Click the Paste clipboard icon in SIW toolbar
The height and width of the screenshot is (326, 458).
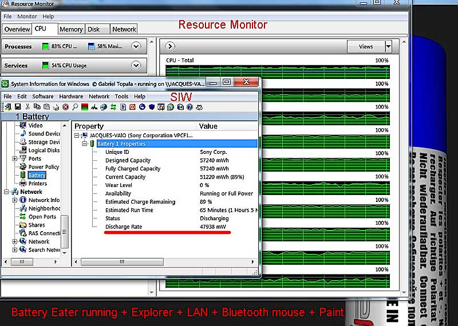tap(47, 107)
